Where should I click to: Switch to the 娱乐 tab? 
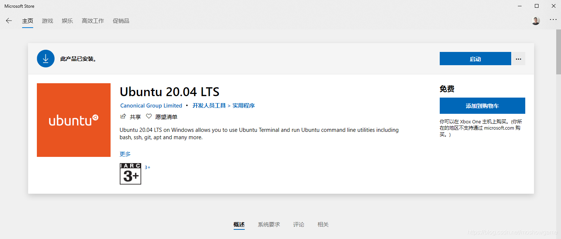click(67, 21)
